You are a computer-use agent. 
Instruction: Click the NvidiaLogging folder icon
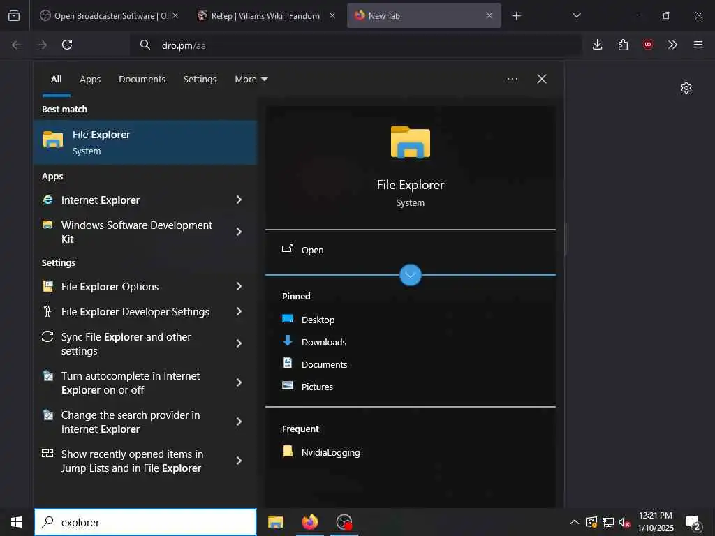coord(288,452)
